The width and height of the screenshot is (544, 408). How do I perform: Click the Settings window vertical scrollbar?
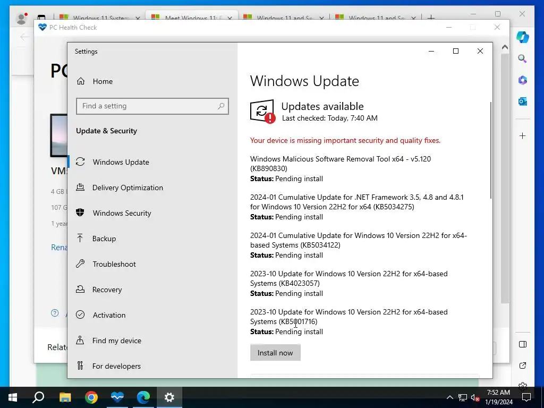(490, 150)
